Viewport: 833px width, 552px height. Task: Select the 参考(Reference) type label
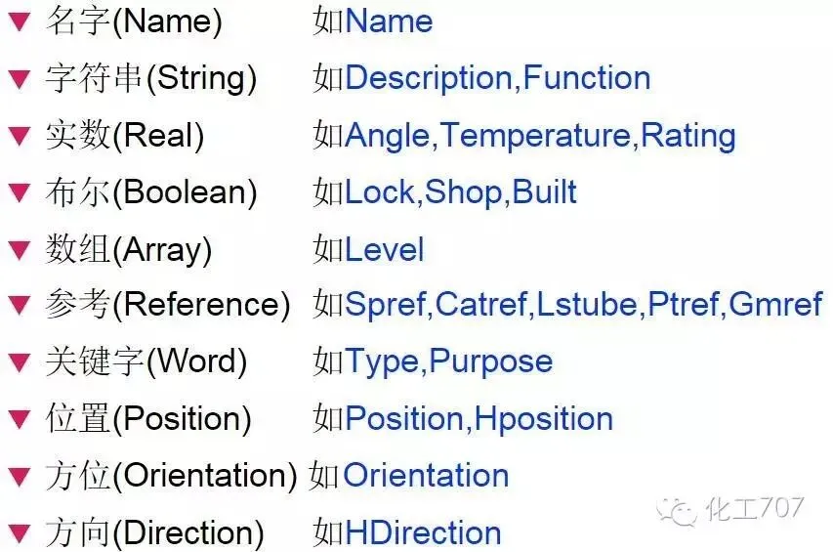point(168,305)
